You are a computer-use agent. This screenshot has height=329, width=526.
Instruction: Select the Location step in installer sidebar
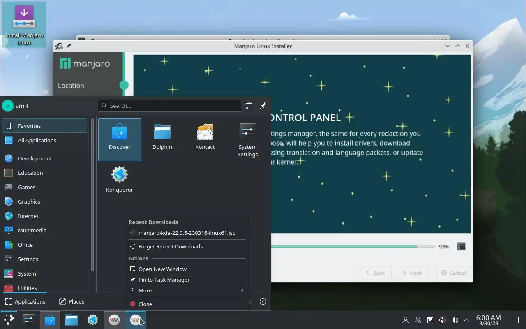coord(71,86)
